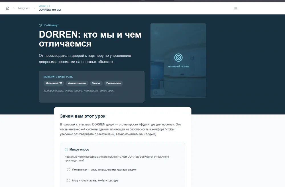Choose the Закупки role chip
Viewport: 285px width, 187px height.
pos(96,83)
